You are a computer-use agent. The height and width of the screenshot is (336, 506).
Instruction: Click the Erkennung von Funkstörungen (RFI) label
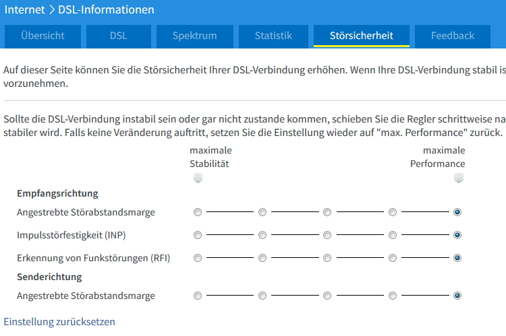pyautogui.click(x=94, y=258)
